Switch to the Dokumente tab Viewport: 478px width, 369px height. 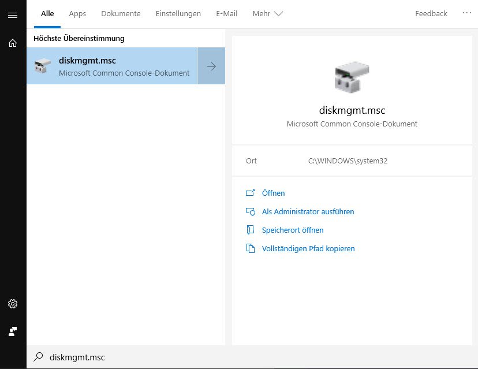click(121, 14)
